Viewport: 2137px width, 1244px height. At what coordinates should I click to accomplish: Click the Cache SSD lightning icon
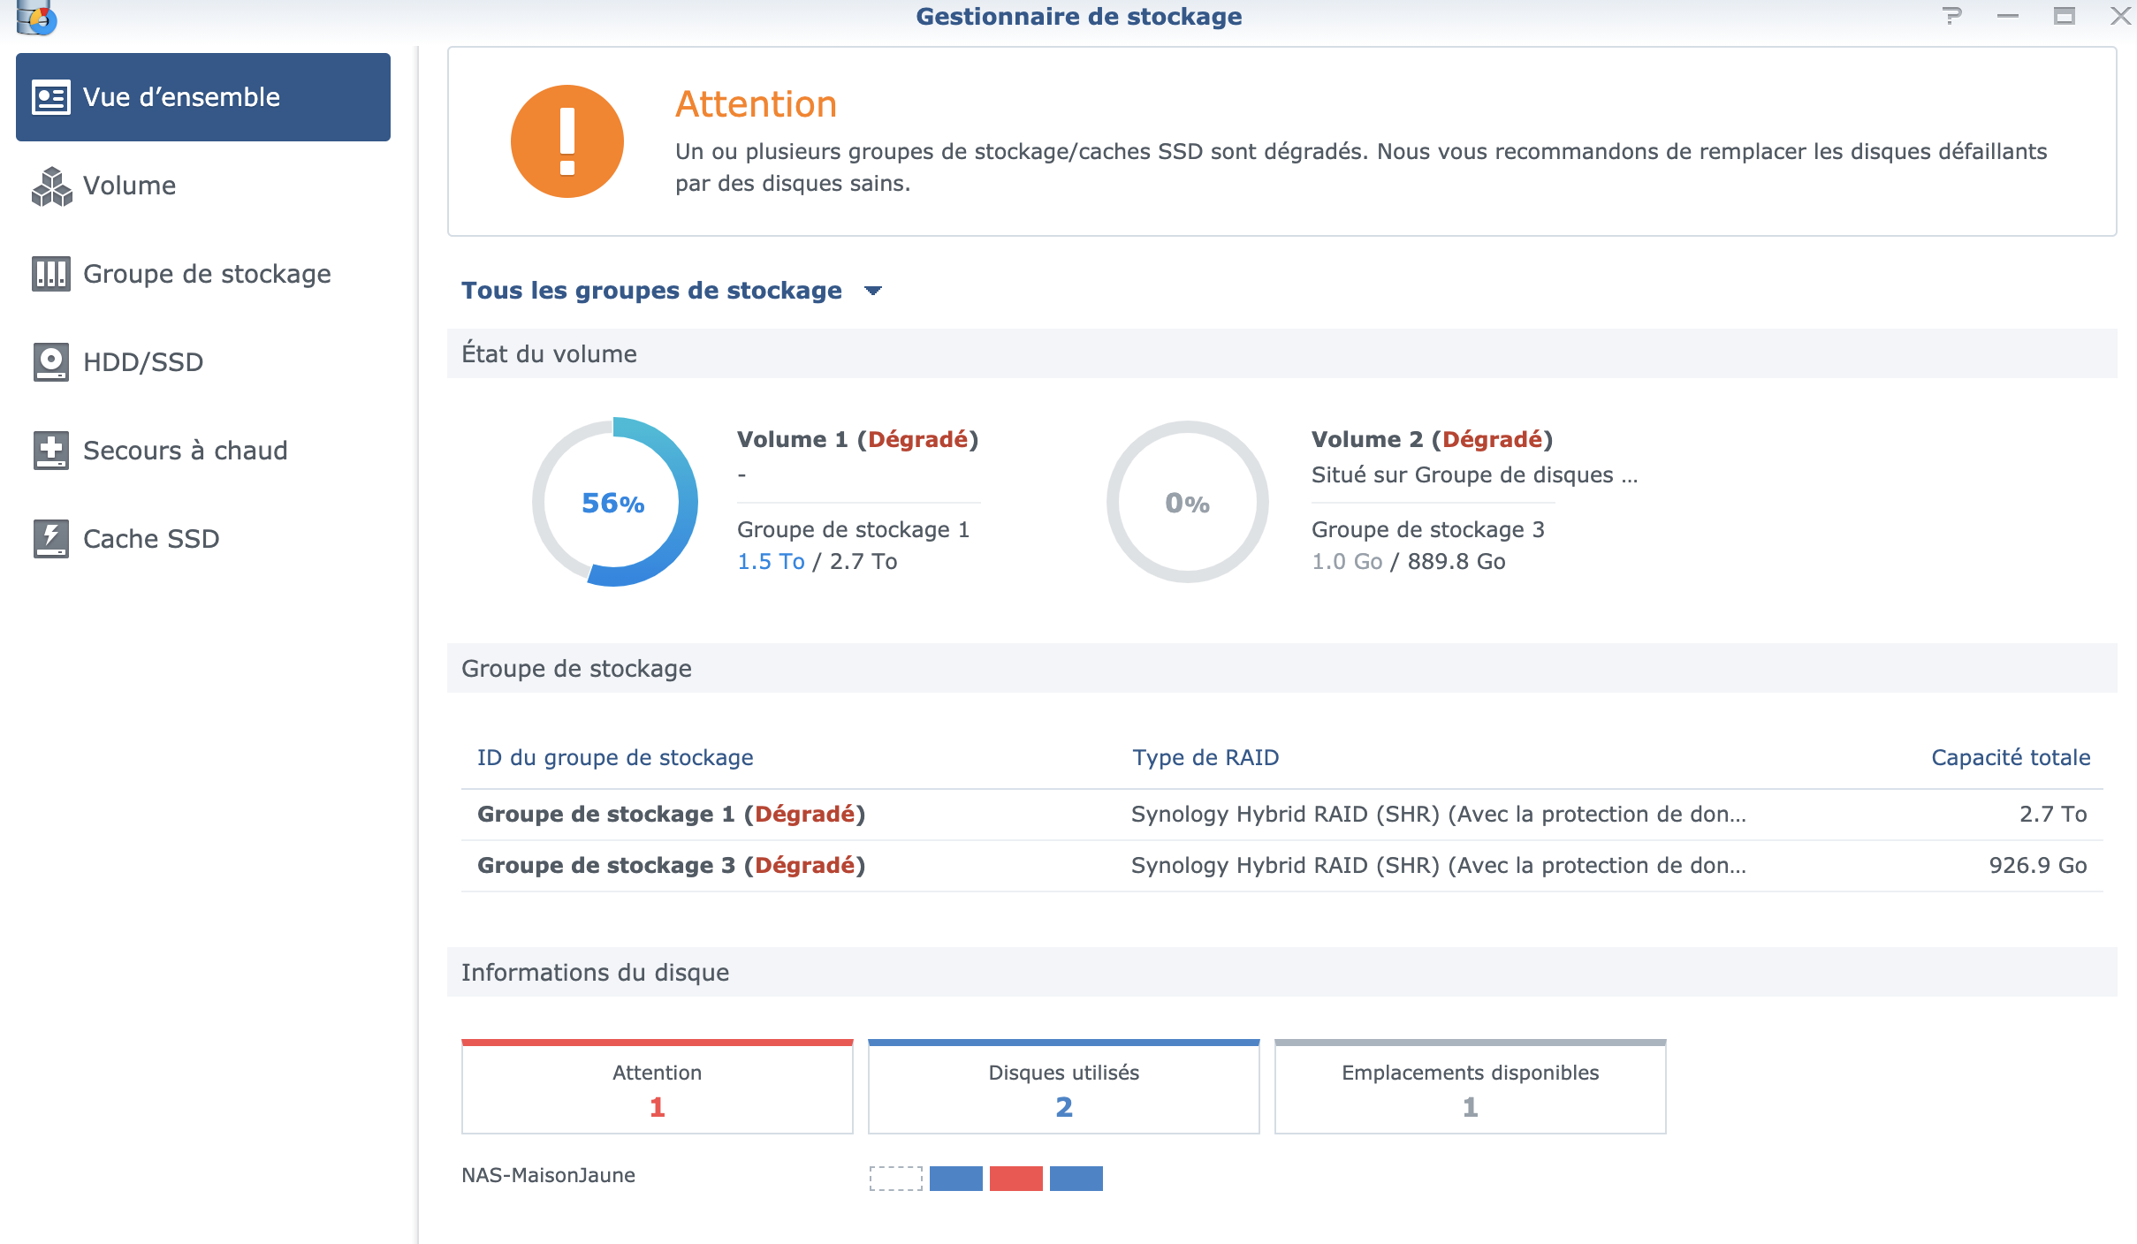pyautogui.click(x=50, y=539)
